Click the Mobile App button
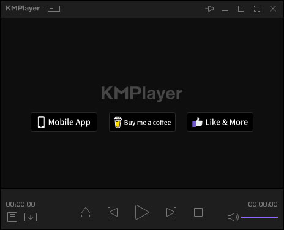The height and width of the screenshot is (230, 284). point(64,122)
